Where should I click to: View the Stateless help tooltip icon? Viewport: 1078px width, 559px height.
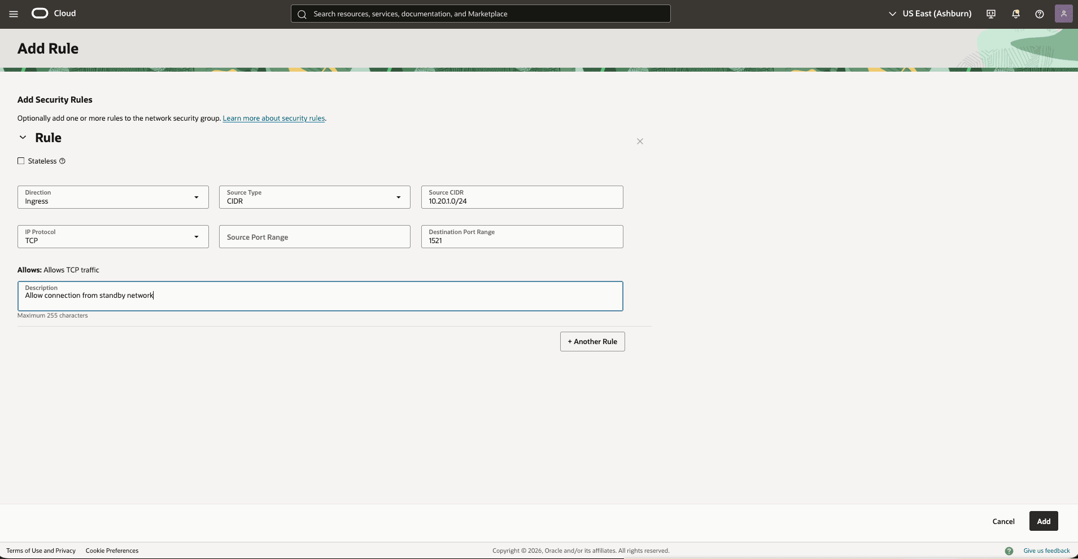(62, 161)
